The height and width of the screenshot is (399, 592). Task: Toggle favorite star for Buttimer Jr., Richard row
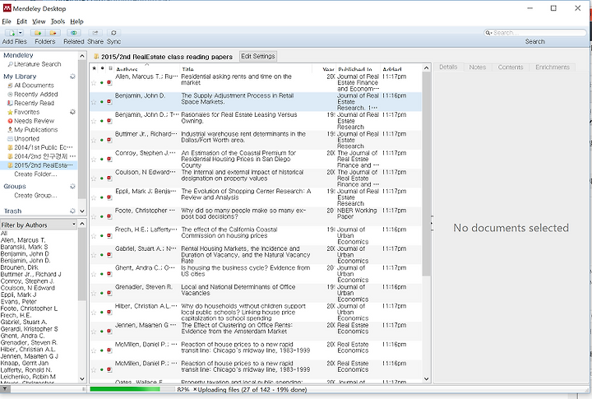94,140
